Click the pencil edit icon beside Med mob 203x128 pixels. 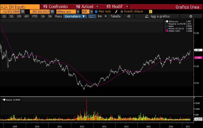click(x=116, y=12)
